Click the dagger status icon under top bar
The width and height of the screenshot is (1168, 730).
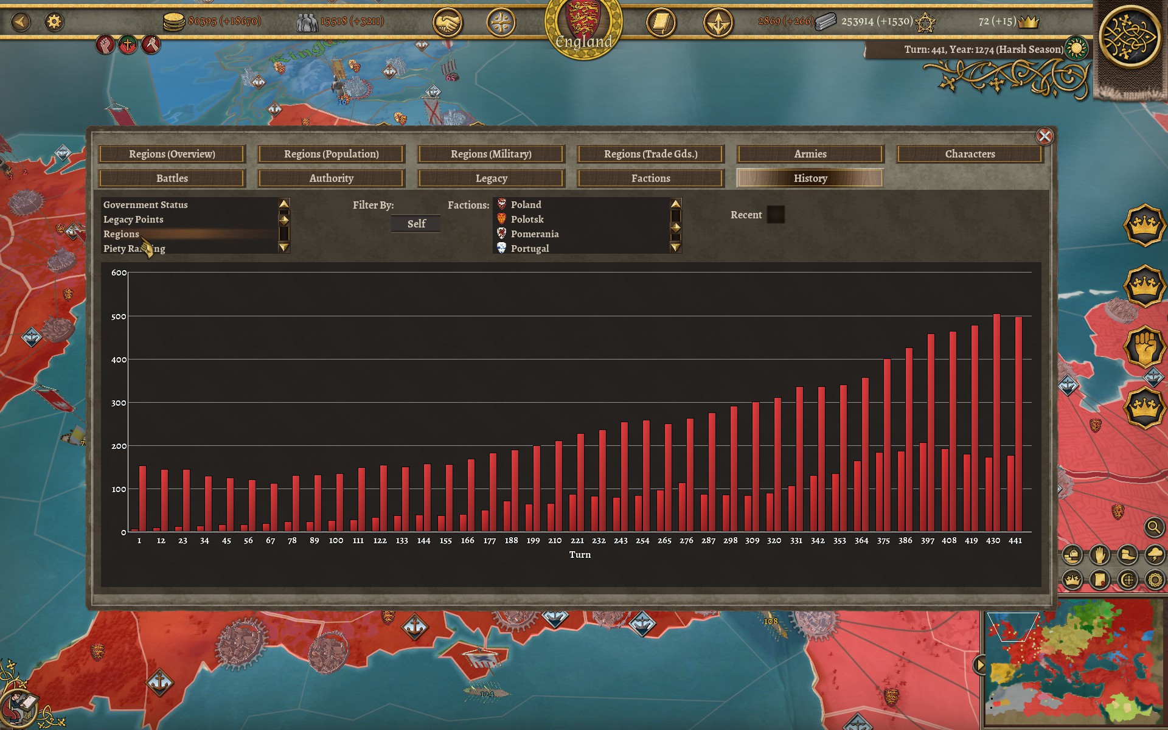[151, 44]
